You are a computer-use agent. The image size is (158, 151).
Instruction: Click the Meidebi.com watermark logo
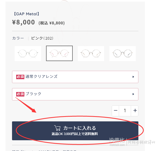pos(117,142)
